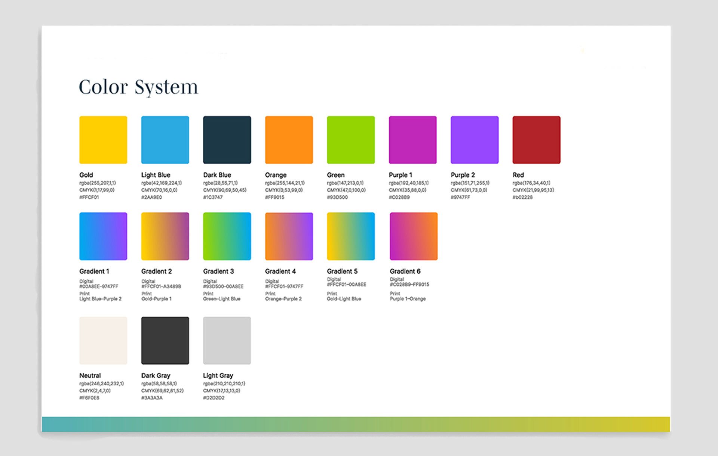Select the Dark Gray swatch
718x456 pixels.
pyautogui.click(x=165, y=340)
